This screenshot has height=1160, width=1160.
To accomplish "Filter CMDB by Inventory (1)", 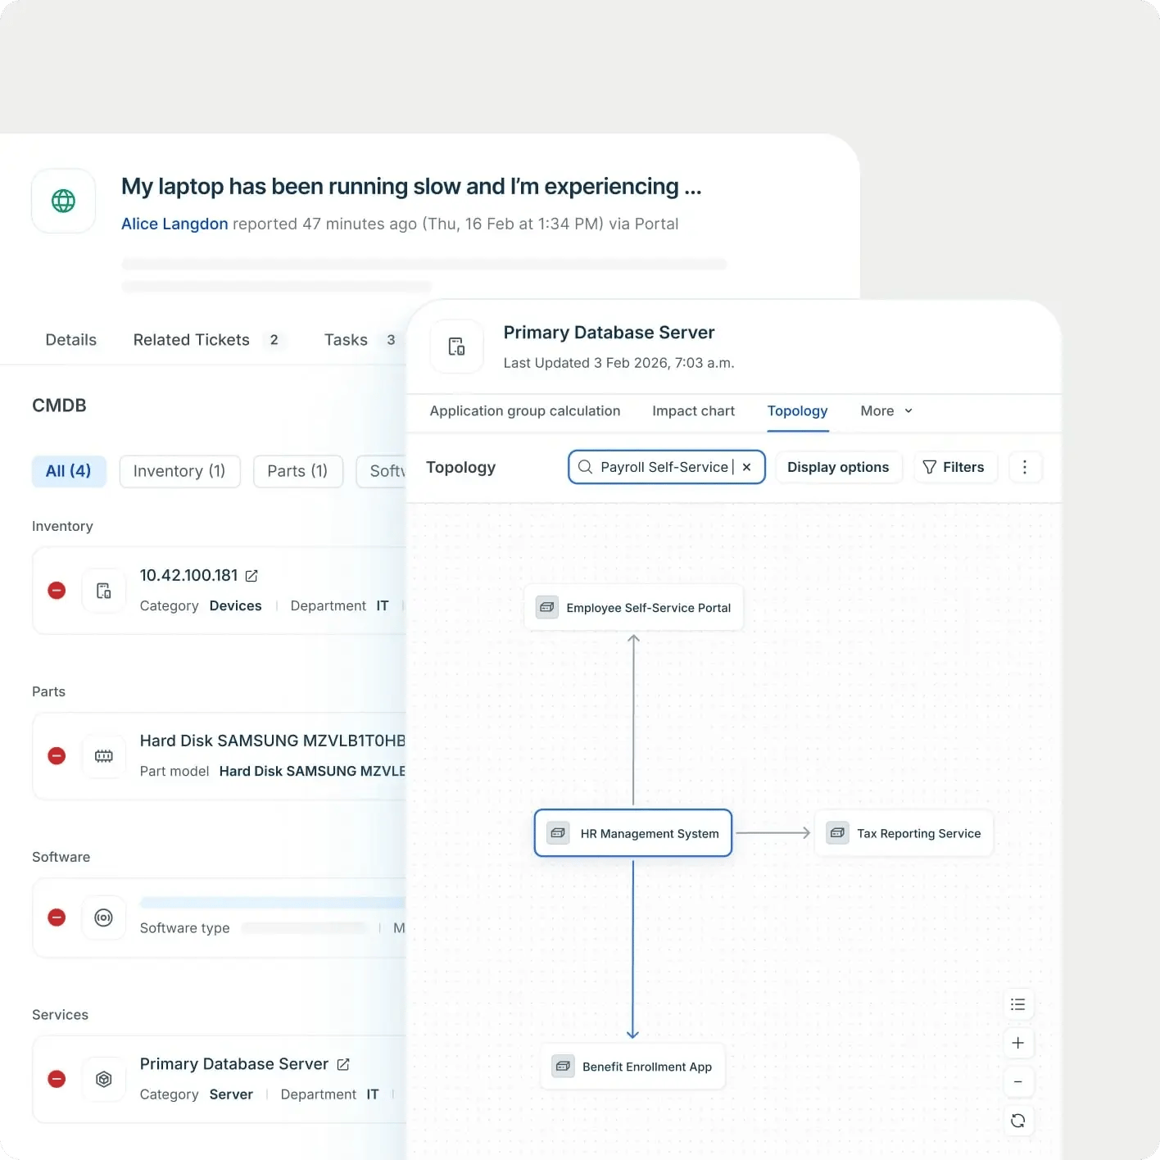I will (x=179, y=471).
